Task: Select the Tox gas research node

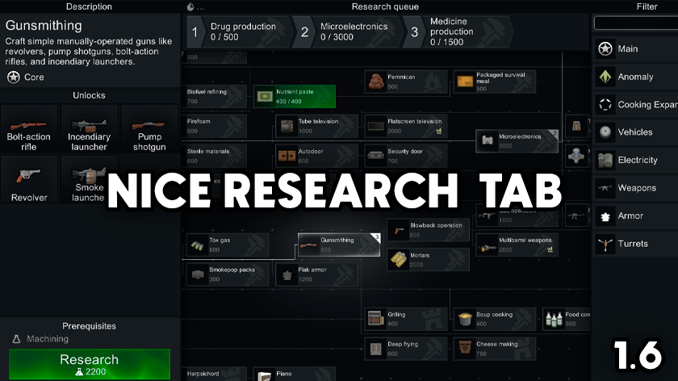Action: pos(228,245)
